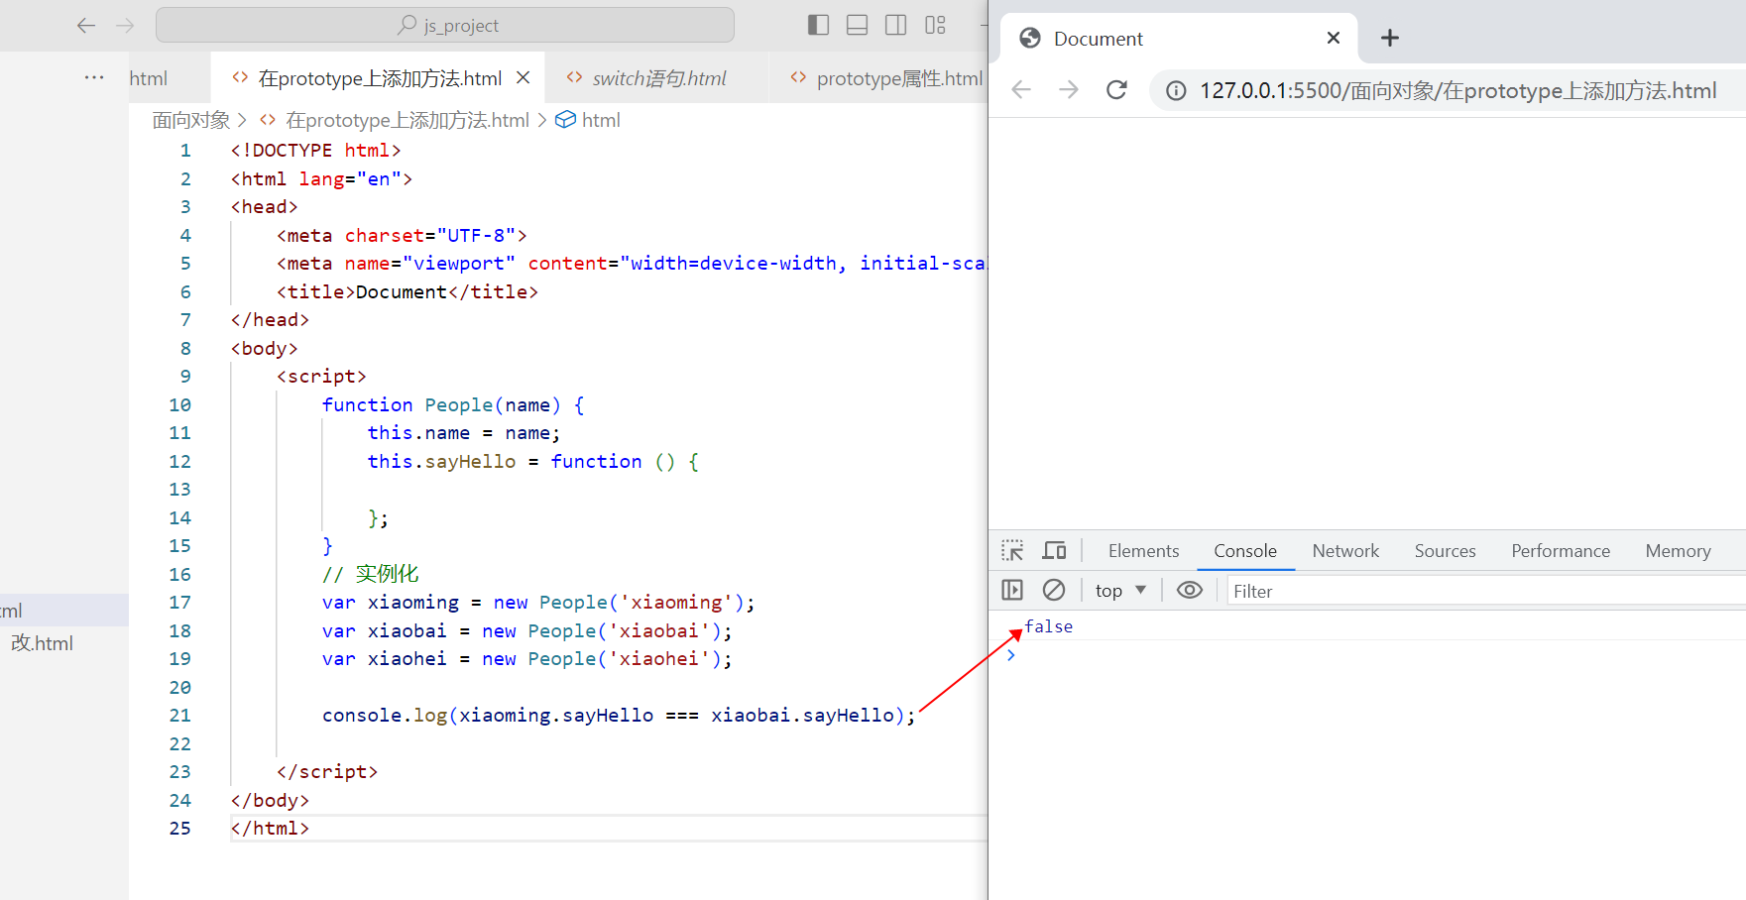Close the Document browser tab
Image resolution: width=1746 pixels, height=900 pixels.
pos(1334,38)
